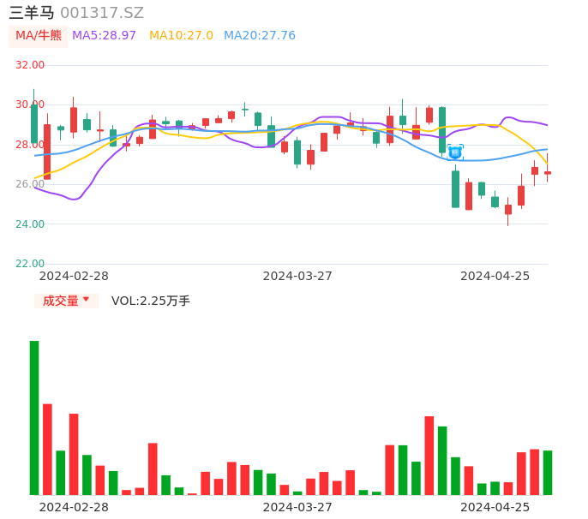This screenshot has width=588, height=519.
Task: Click the 2024-03-27 date label under the volume chart
Action: (297, 507)
